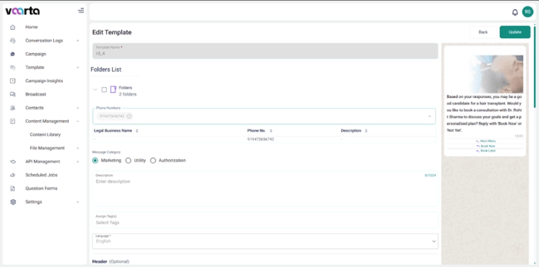539x267 pixels.
Task: Click the Home icon in sidebar
Action: [13, 27]
